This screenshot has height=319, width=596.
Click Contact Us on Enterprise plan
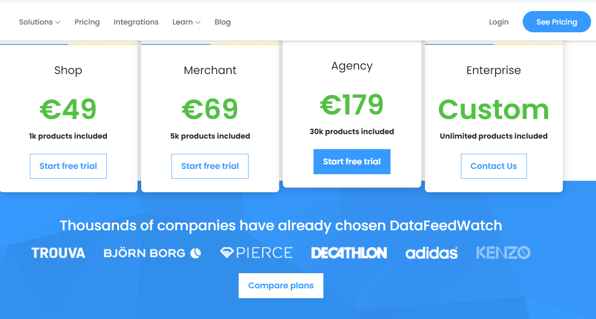494,166
